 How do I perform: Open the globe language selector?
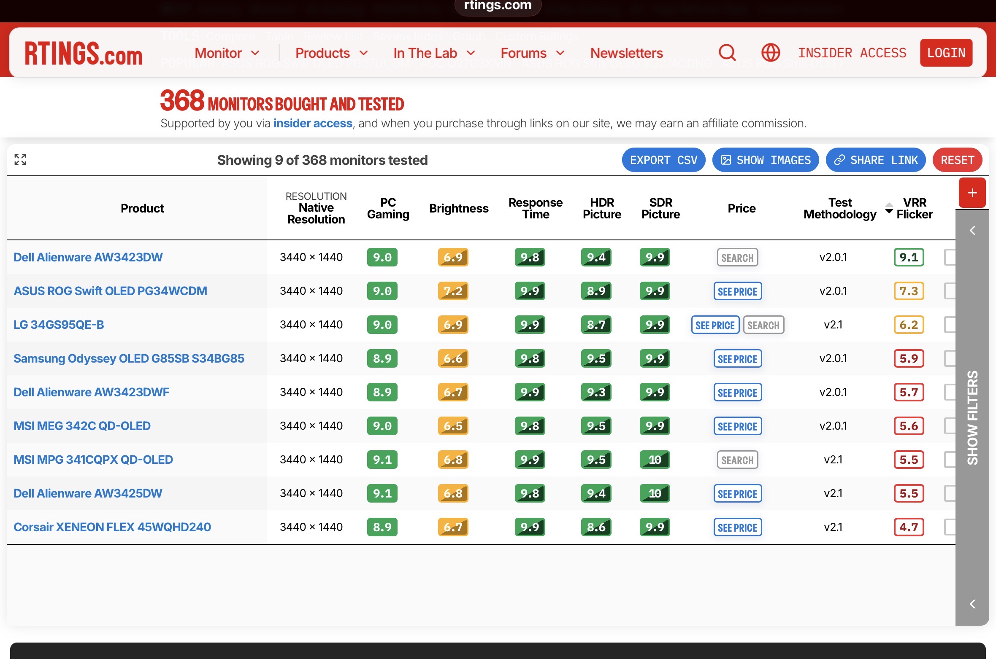coord(770,53)
